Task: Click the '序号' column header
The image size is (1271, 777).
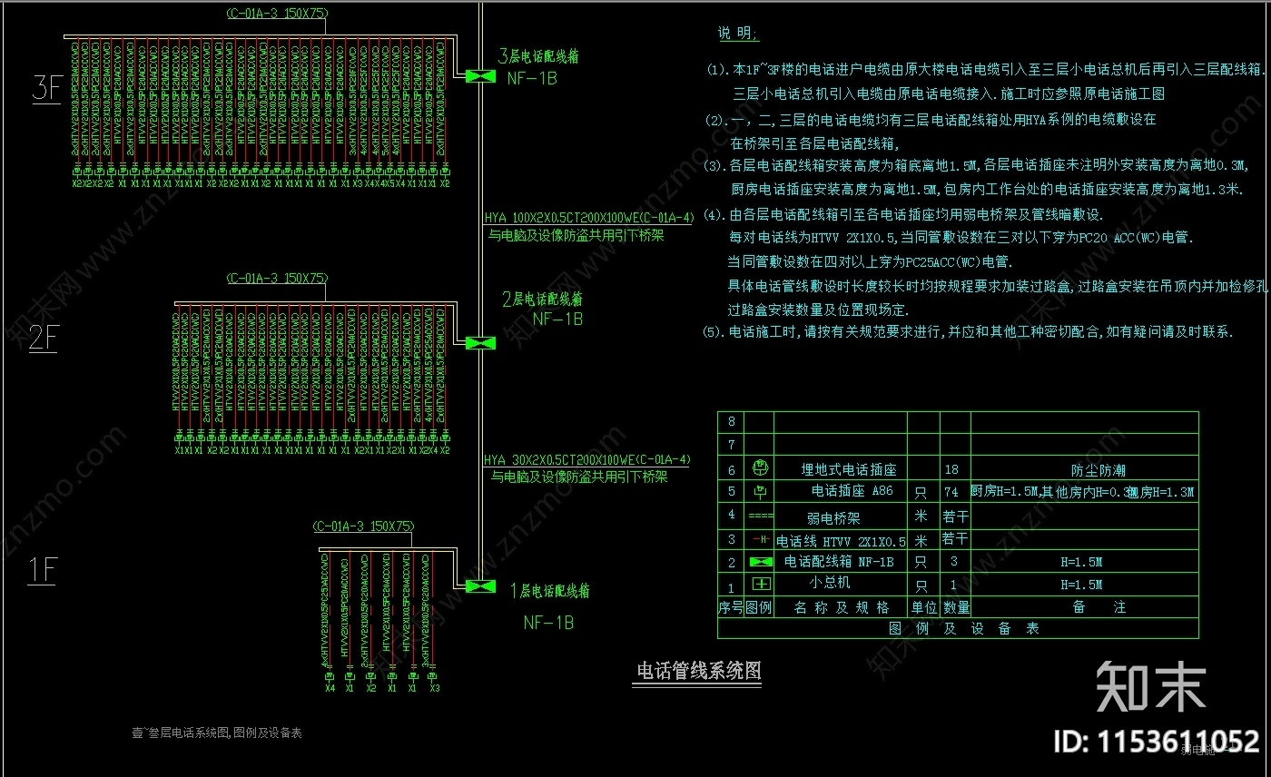Action: click(x=731, y=607)
